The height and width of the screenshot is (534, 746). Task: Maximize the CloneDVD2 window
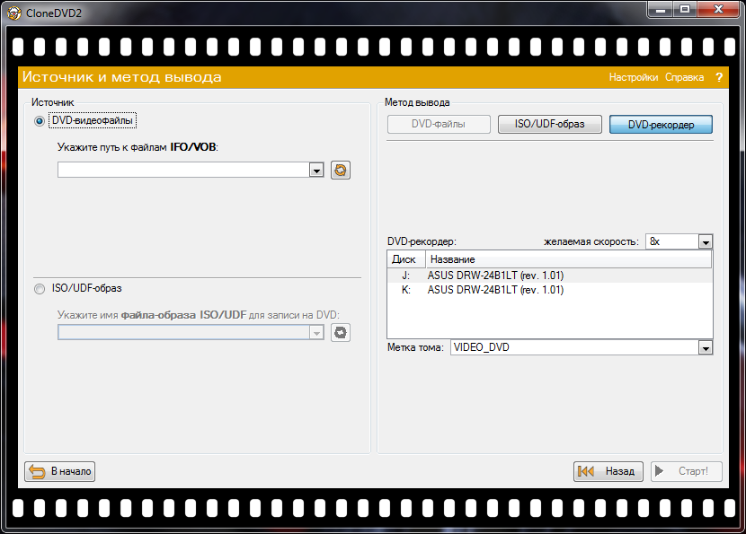685,10
